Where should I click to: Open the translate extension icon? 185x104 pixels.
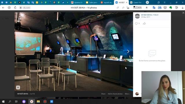(x=154, y=8)
